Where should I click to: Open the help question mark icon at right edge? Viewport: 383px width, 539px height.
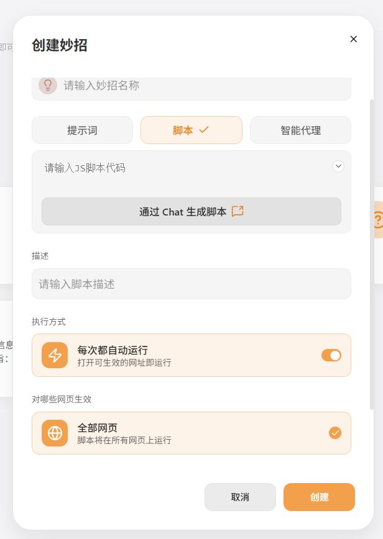(x=378, y=220)
